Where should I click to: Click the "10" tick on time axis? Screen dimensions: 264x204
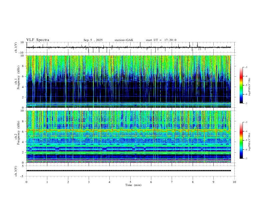click(234, 182)
